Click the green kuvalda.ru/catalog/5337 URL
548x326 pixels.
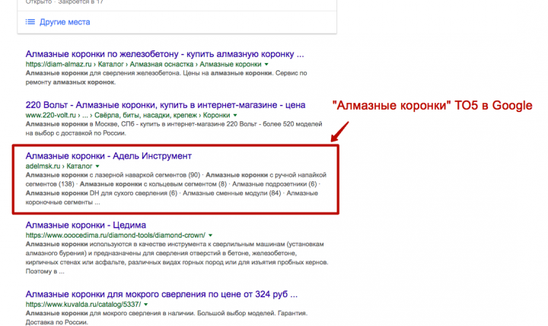pos(83,305)
